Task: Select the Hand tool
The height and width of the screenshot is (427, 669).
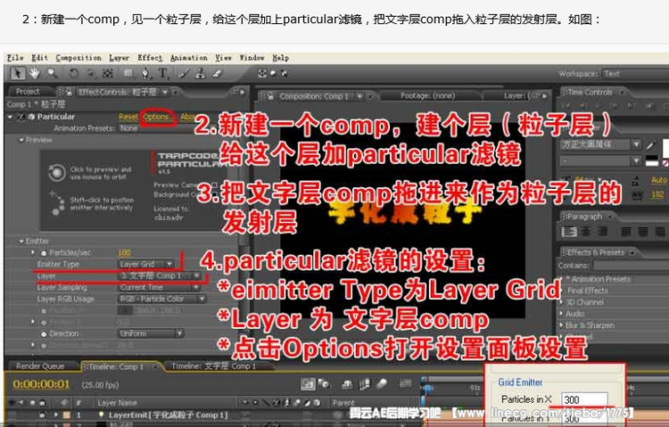Action: (x=34, y=73)
